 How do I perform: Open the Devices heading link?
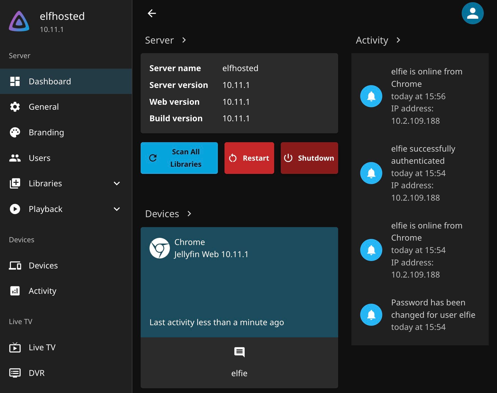click(x=162, y=214)
